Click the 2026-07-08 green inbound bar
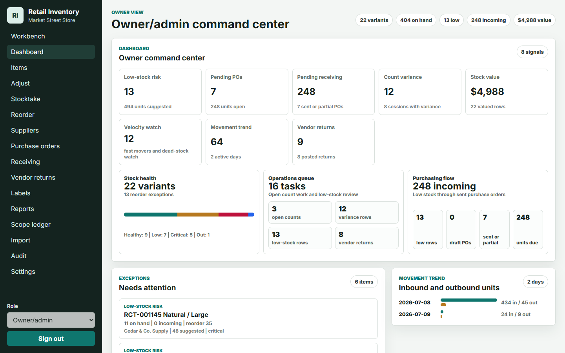The height and width of the screenshot is (353, 565). tap(469, 300)
